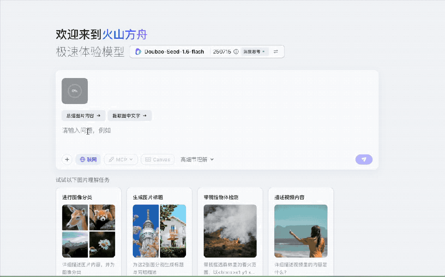Open the 火山方舟 link in heading
The width and height of the screenshot is (445, 277).
(125, 34)
